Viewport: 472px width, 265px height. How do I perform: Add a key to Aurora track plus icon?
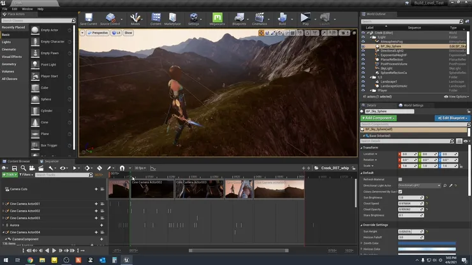(x=101, y=225)
